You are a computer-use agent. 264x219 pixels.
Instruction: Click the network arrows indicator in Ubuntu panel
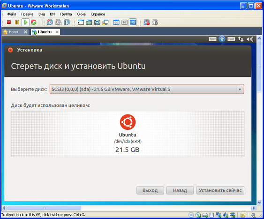[241, 39]
